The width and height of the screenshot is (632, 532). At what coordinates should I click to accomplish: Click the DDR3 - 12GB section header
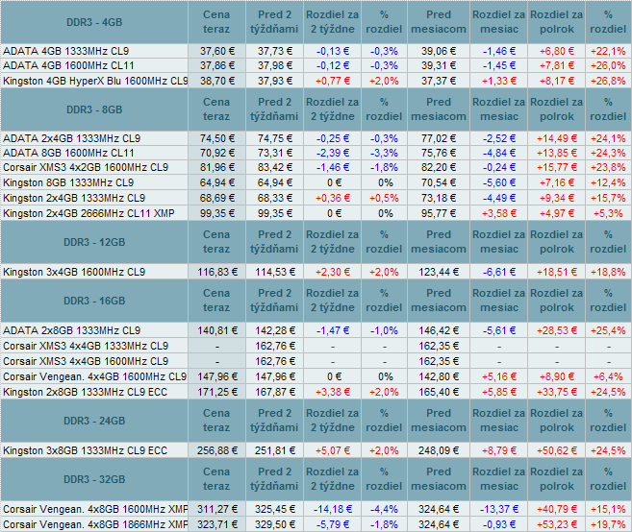click(x=94, y=242)
